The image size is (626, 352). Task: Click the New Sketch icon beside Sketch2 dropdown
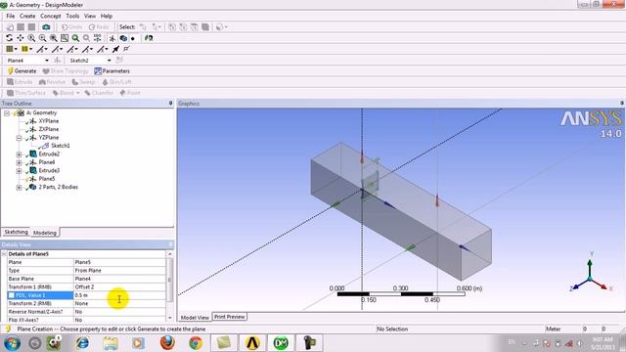click(x=119, y=61)
